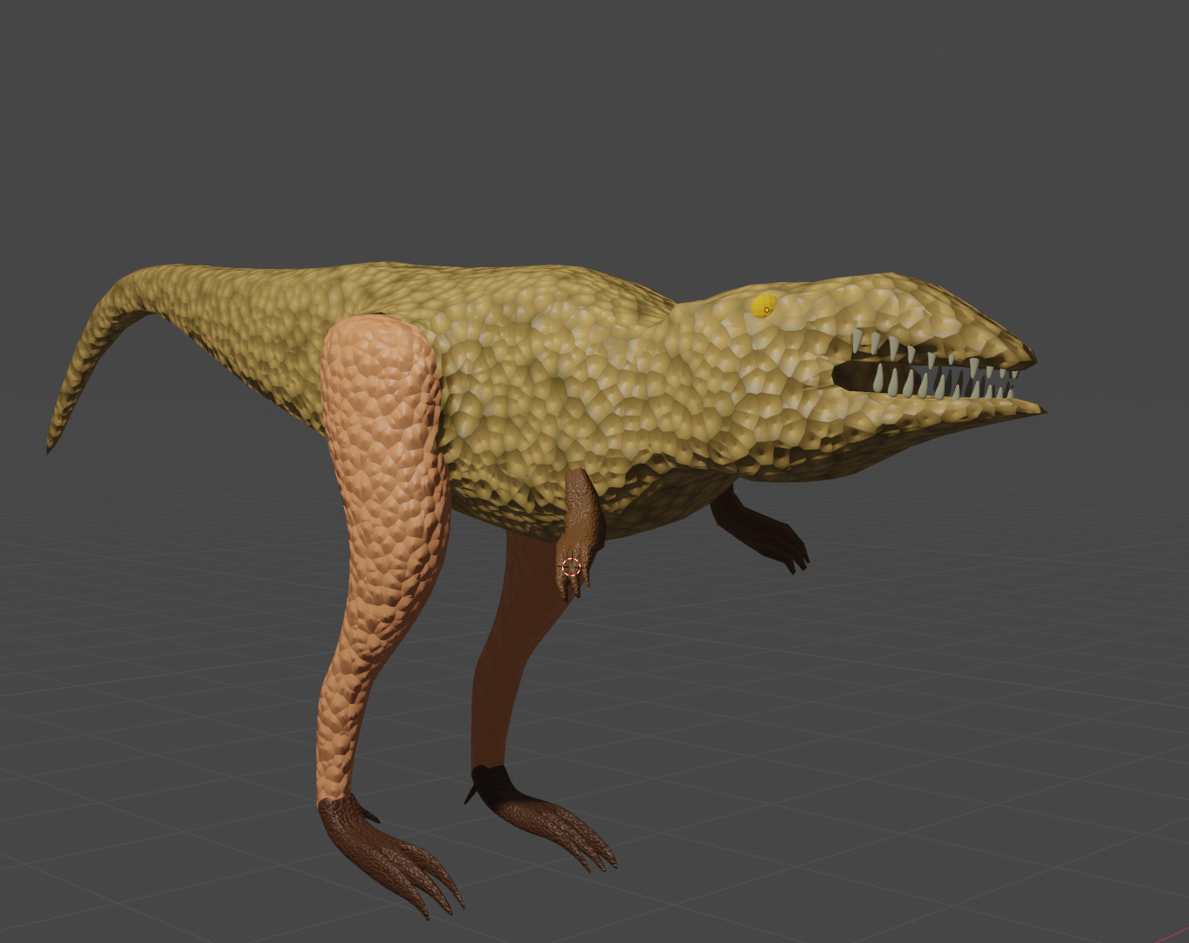This screenshot has width=1189, height=943.
Task: Click the heel spur on far foot
Action: click(x=471, y=794)
